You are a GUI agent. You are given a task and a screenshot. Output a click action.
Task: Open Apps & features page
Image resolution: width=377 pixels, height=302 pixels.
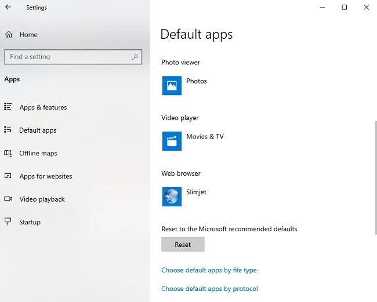pos(43,107)
